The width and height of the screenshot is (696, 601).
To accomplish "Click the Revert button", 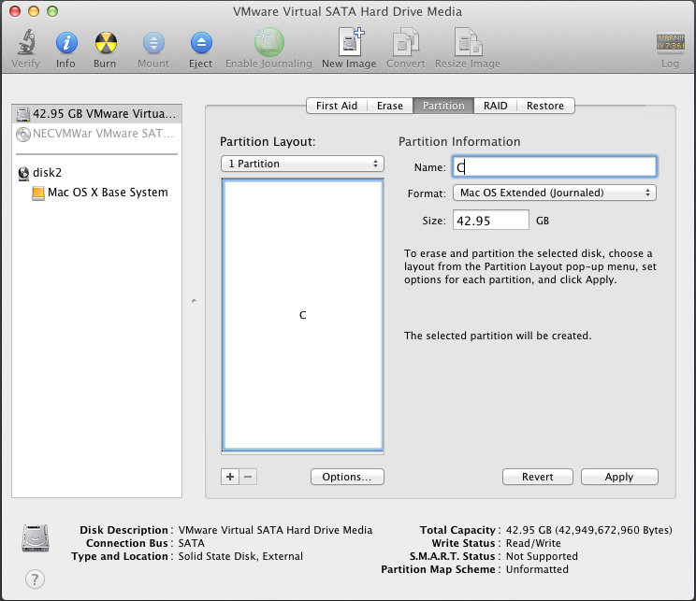I will [538, 477].
